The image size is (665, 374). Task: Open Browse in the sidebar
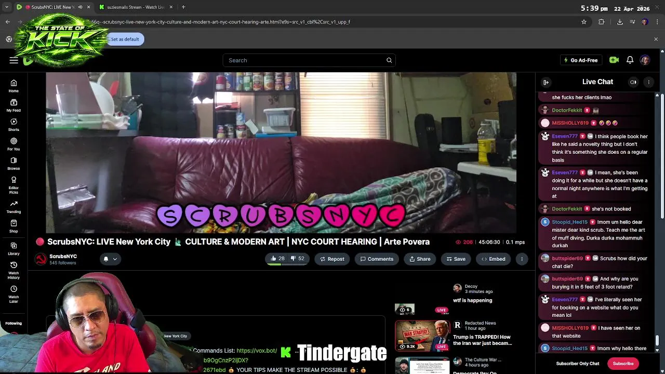coord(14,164)
